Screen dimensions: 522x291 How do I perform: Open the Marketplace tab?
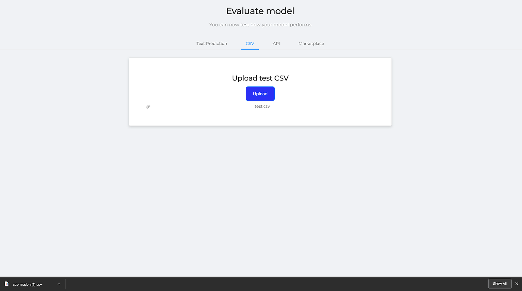click(311, 43)
